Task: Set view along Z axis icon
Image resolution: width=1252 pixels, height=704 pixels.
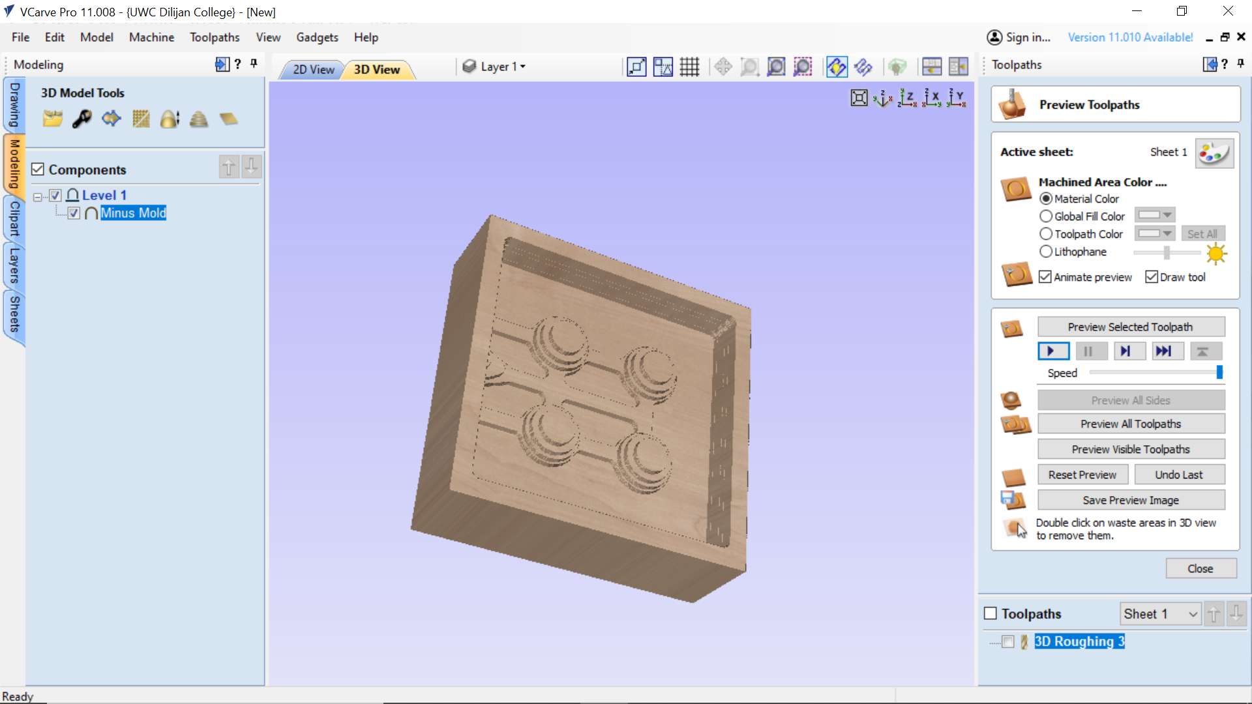Action: coord(907,98)
